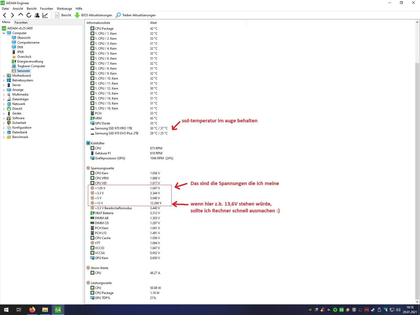The width and height of the screenshot is (420, 315).
Task: Expand the Motherboard tree node
Action: coord(4,76)
